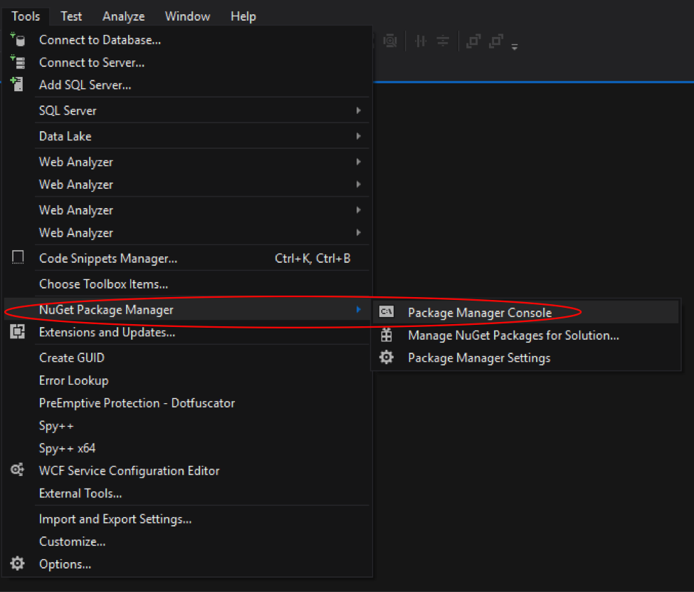The height and width of the screenshot is (592, 694).
Task: Click the Code Snippets Manager icon
Action: (x=18, y=258)
